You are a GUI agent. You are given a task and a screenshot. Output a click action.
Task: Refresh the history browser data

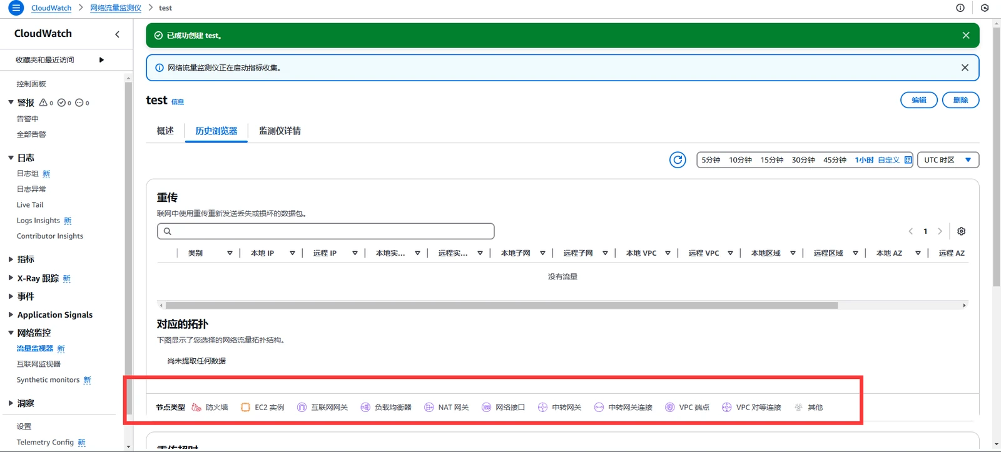(x=678, y=160)
